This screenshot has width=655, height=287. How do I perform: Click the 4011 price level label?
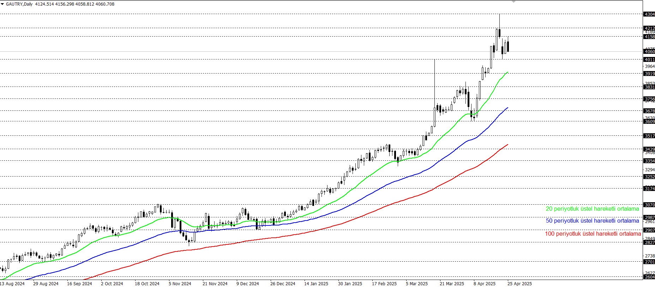[x=649, y=59]
